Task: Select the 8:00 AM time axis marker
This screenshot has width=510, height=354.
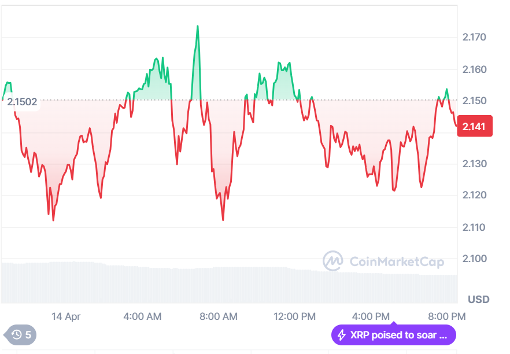Action: (218, 316)
